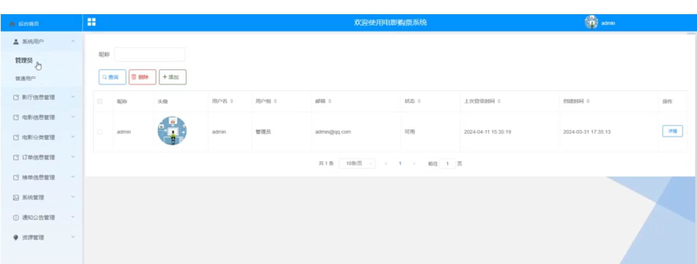Click the 影厅信息管理 menu icon
Image resolution: width=697 pixels, height=264 pixels.
[x=16, y=97]
